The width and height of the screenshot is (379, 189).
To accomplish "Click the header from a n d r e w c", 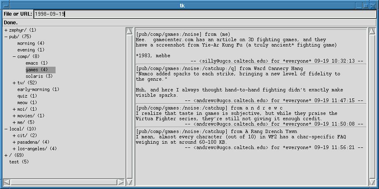I will pyautogui.click(x=209, y=108).
